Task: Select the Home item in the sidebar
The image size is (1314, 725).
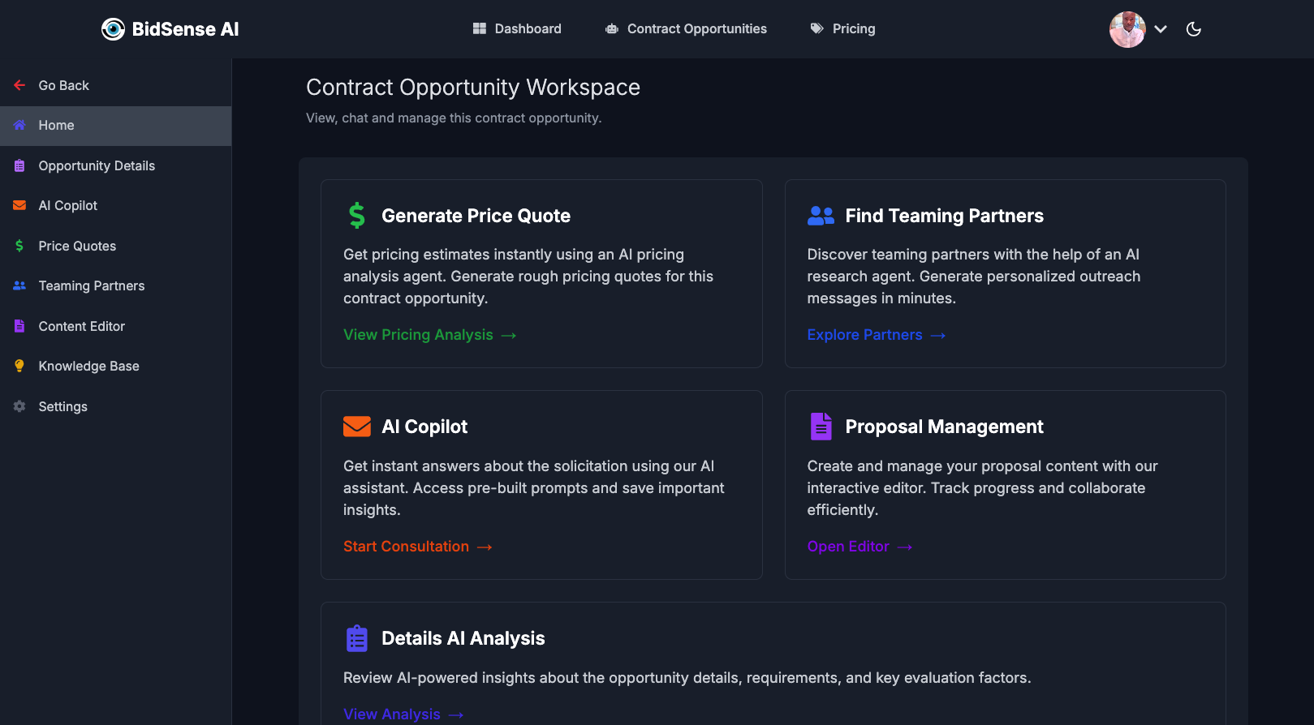Action: tap(56, 125)
